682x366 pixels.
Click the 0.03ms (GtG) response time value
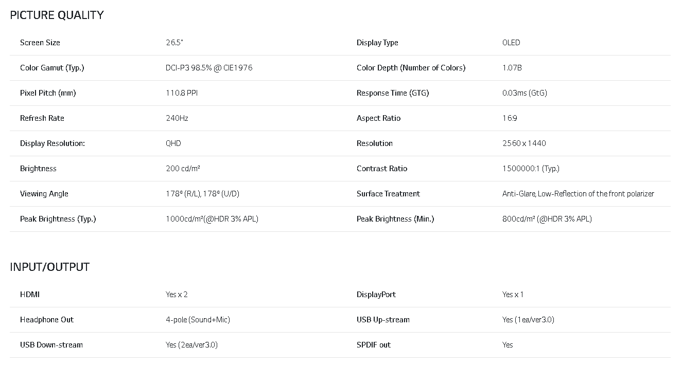pos(524,93)
